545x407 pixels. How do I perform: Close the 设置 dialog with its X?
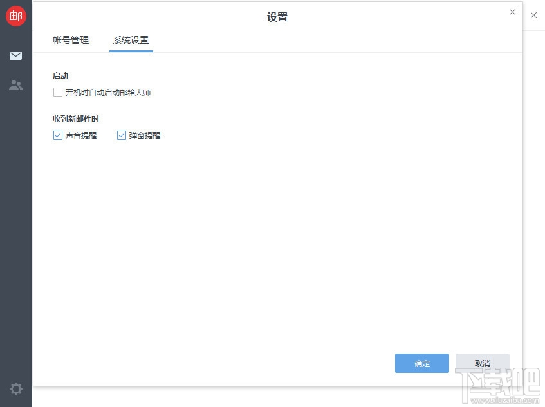[x=512, y=12]
